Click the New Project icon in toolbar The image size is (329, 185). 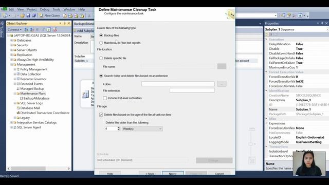[5, 15]
